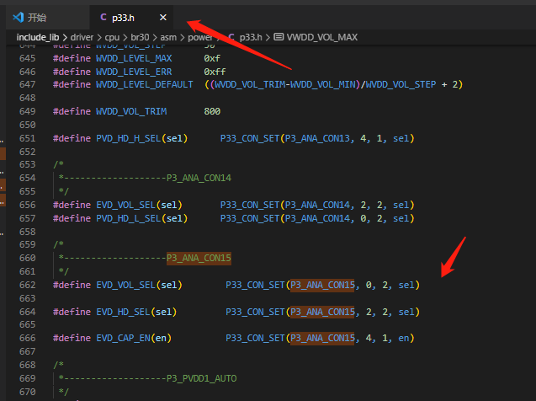Image resolution: width=536 pixels, height=401 pixels.
Task: Click the P3_PVDD1_AUTO comment on line 669
Action: tap(201, 378)
